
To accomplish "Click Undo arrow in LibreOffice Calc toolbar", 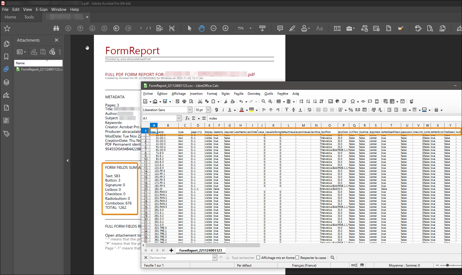I will click(x=241, y=101).
